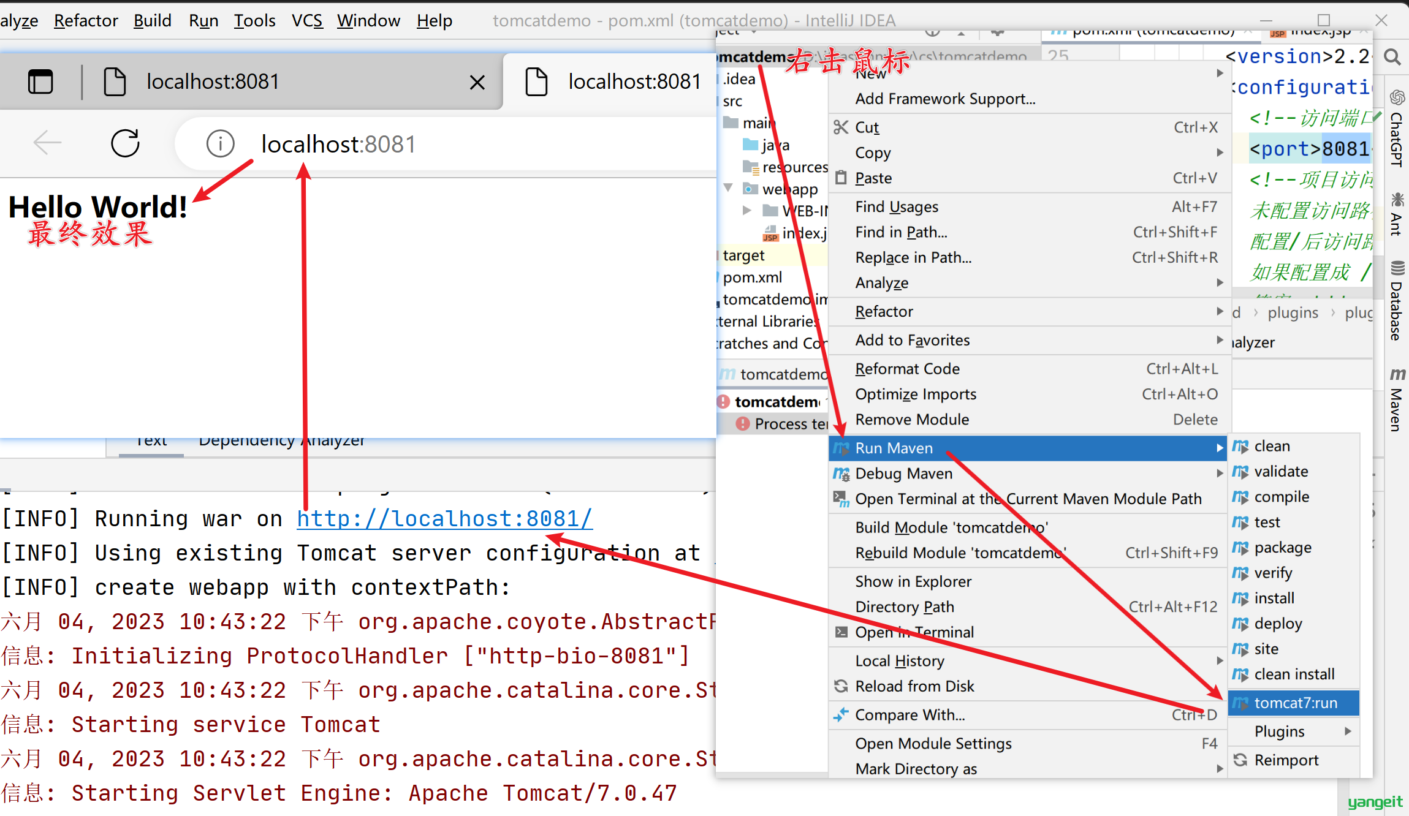The image size is (1409, 816).
Task: Expand the Copy submenu arrow
Action: [x=1220, y=153]
